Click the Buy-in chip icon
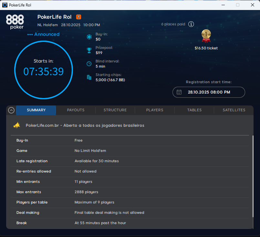The image size is (260, 237). (x=89, y=37)
